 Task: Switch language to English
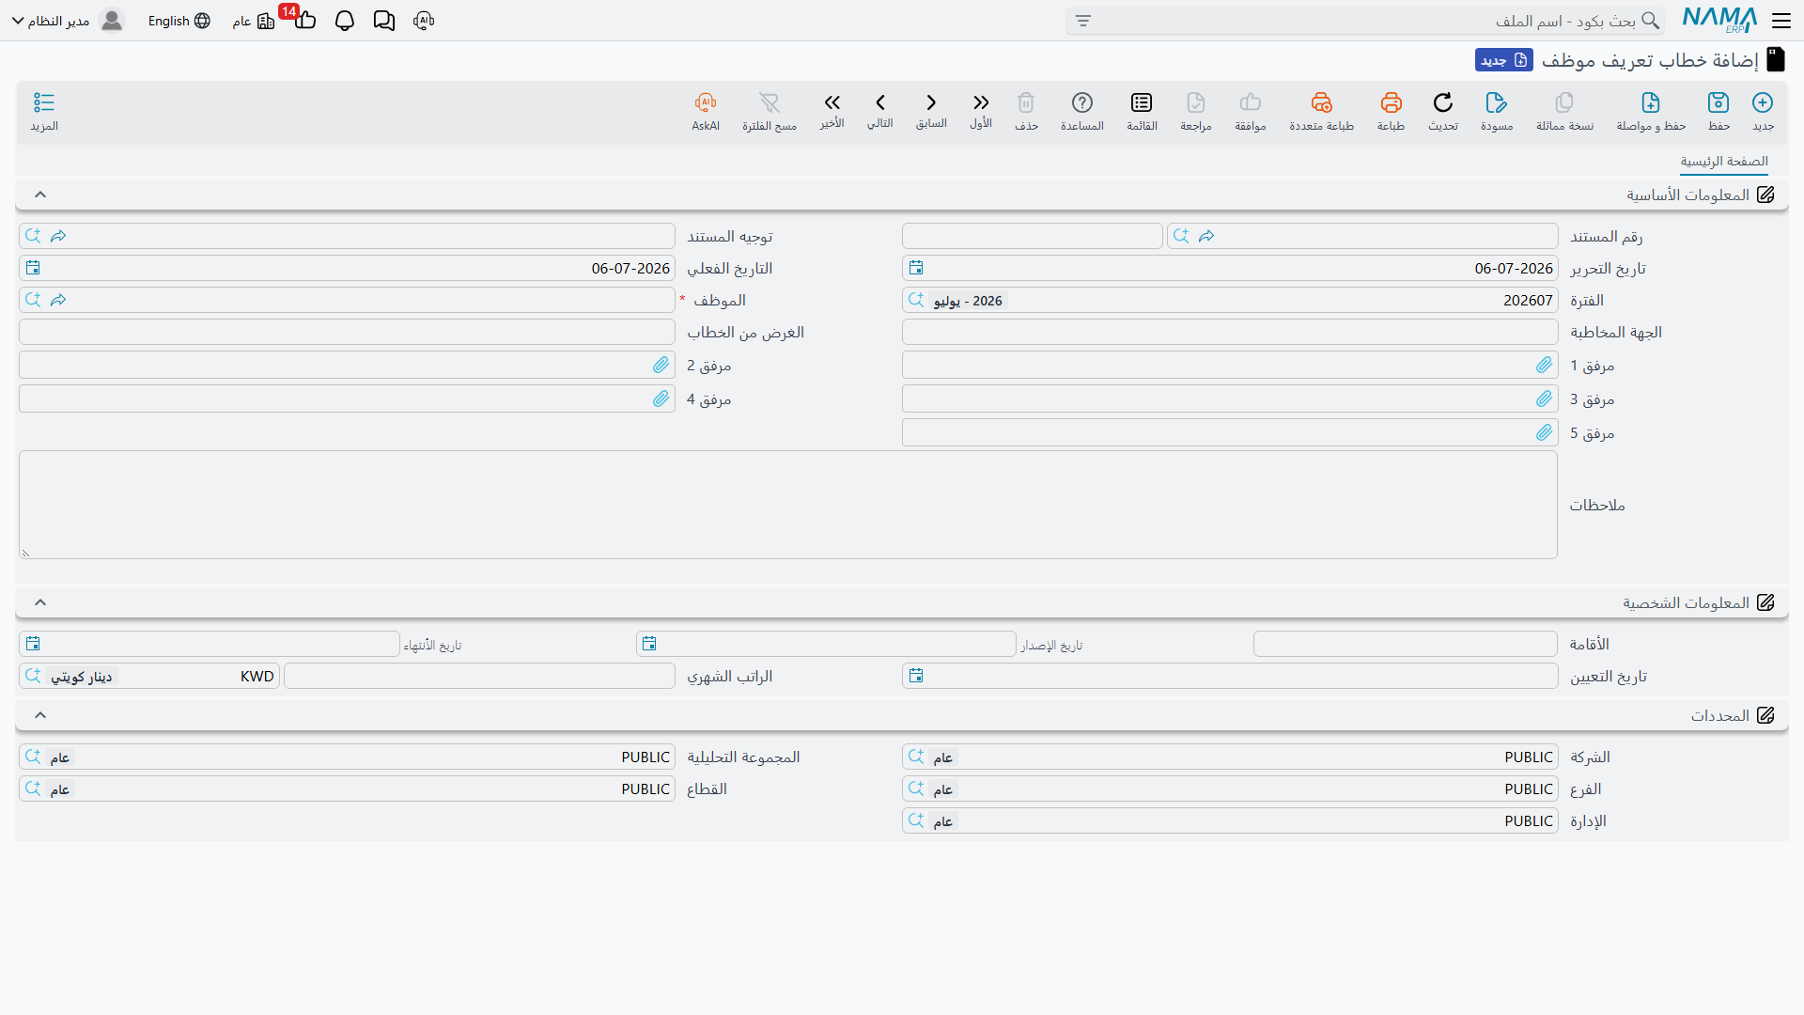[x=179, y=21]
